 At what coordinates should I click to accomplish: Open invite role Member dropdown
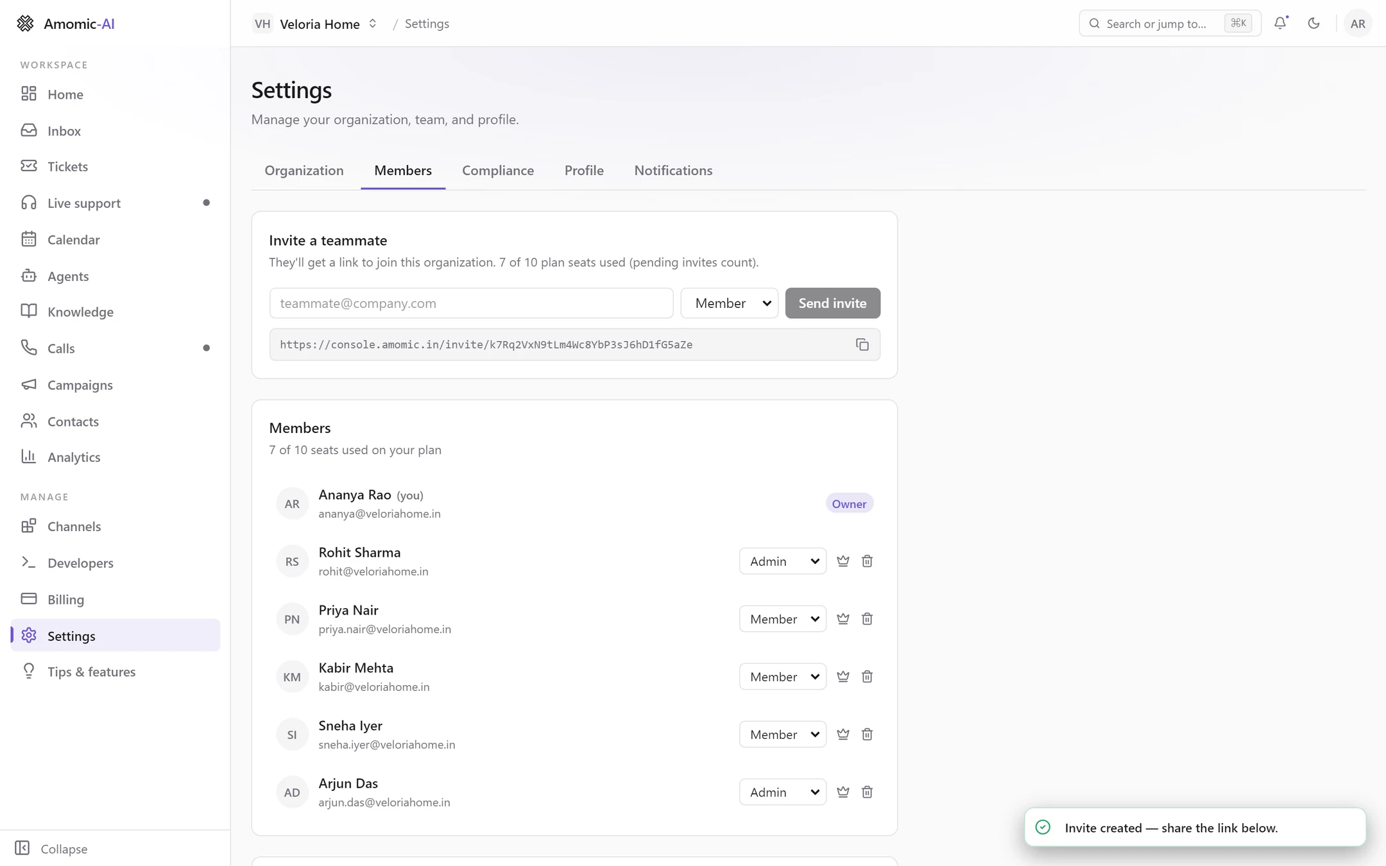[x=729, y=303]
